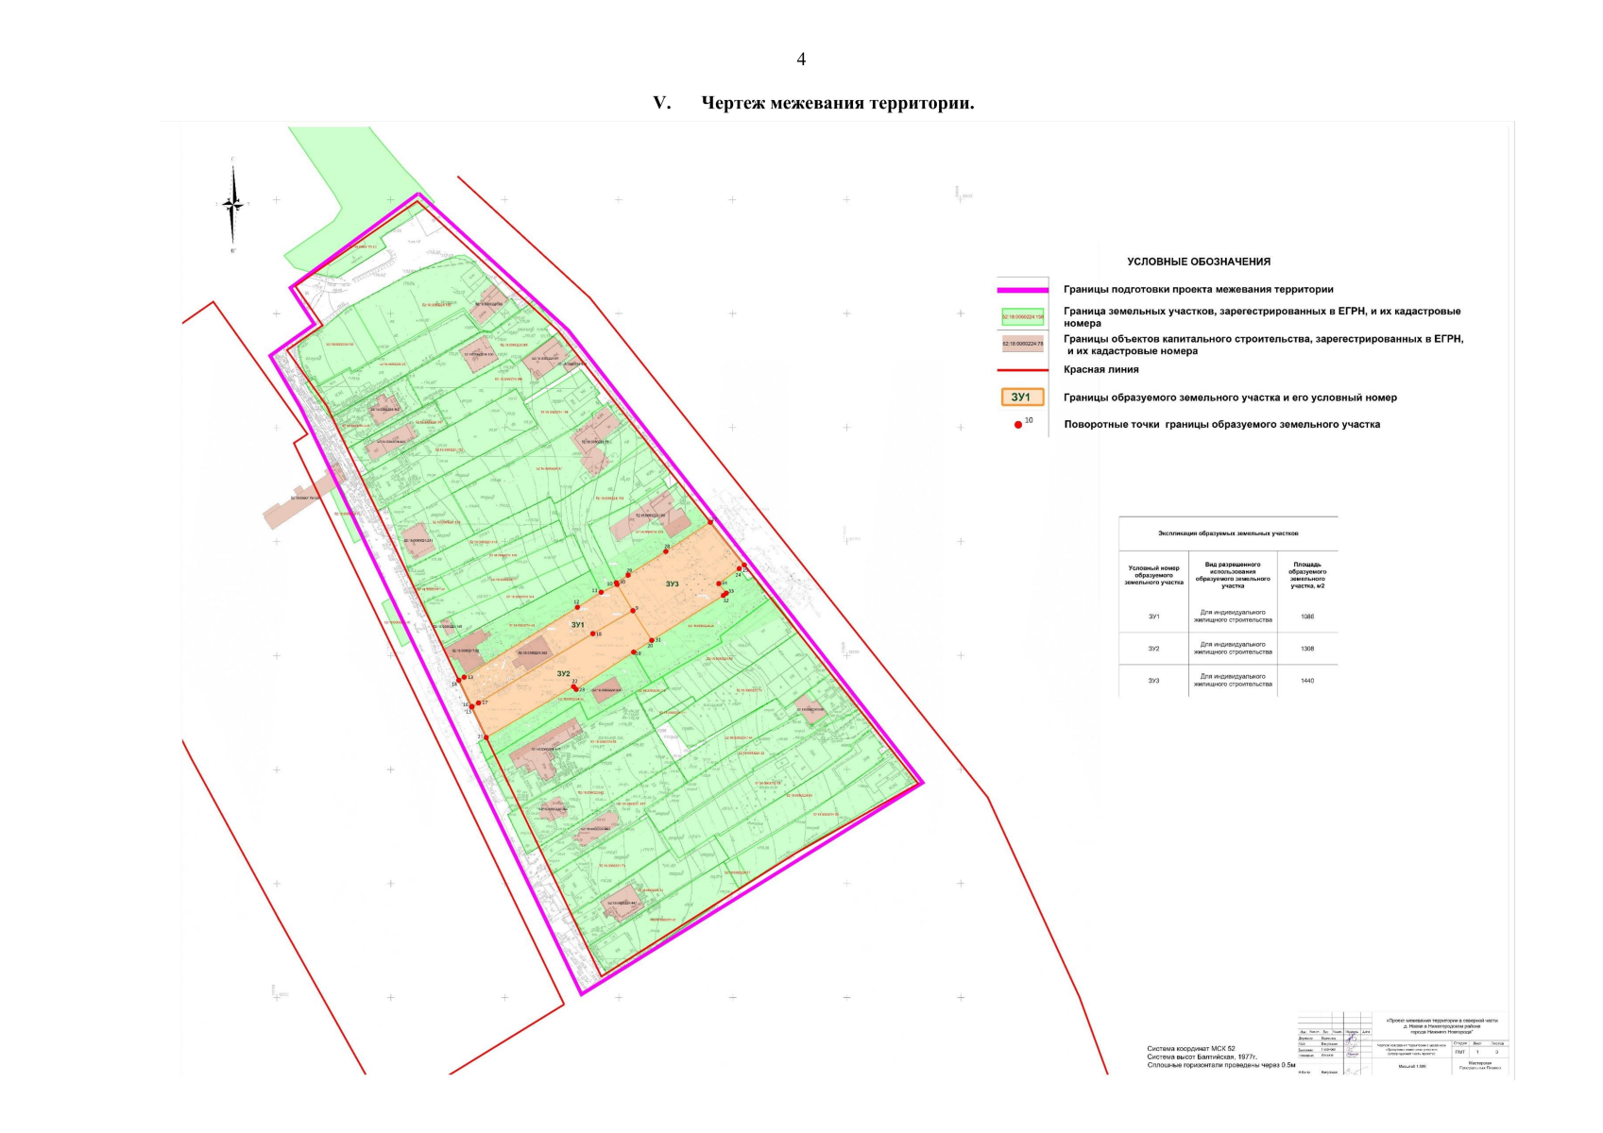Click the north arrow compass symbol
Image resolution: width=1603 pixels, height=1133 pixels.
[233, 204]
